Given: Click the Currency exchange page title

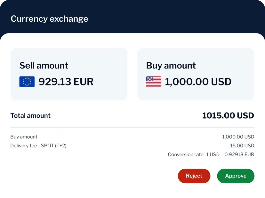Looking at the screenshot, I should pyautogui.click(x=49, y=19).
